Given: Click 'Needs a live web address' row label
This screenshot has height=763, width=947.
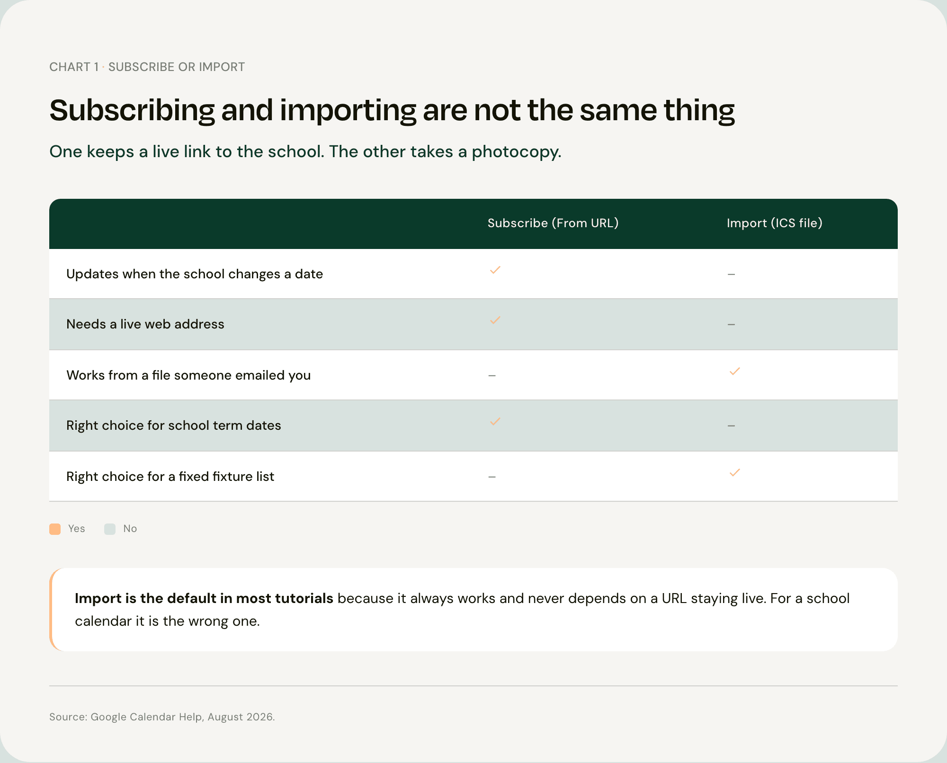Looking at the screenshot, I should point(145,324).
